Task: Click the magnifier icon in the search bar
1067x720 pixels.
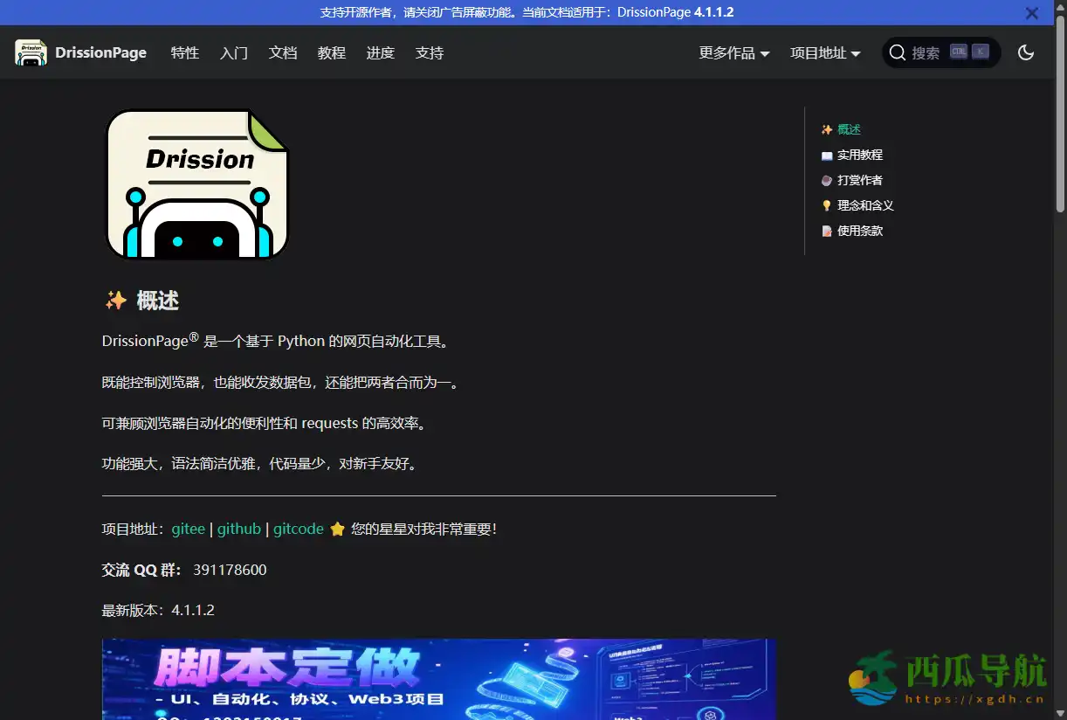Action: pos(898,52)
